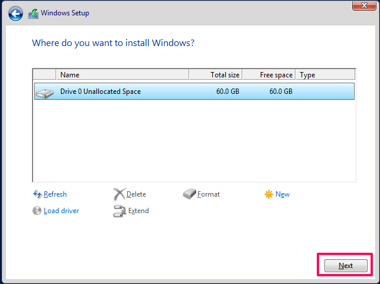
Task: Close the Windows Setup window
Action: (364, 5)
